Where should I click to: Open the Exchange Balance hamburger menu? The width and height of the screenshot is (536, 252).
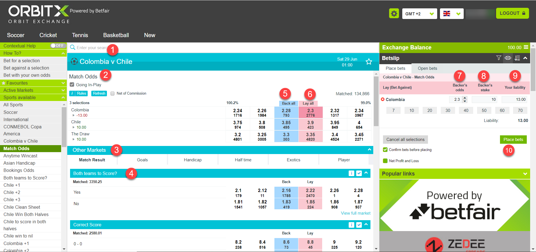click(x=526, y=47)
